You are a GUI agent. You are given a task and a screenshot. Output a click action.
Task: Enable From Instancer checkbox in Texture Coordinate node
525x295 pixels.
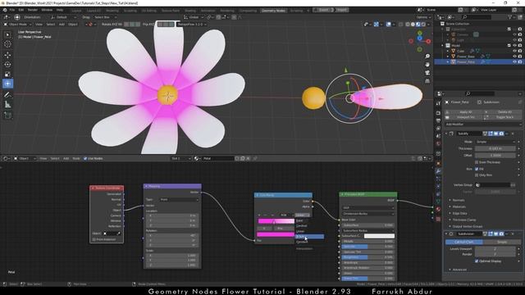coord(94,239)
